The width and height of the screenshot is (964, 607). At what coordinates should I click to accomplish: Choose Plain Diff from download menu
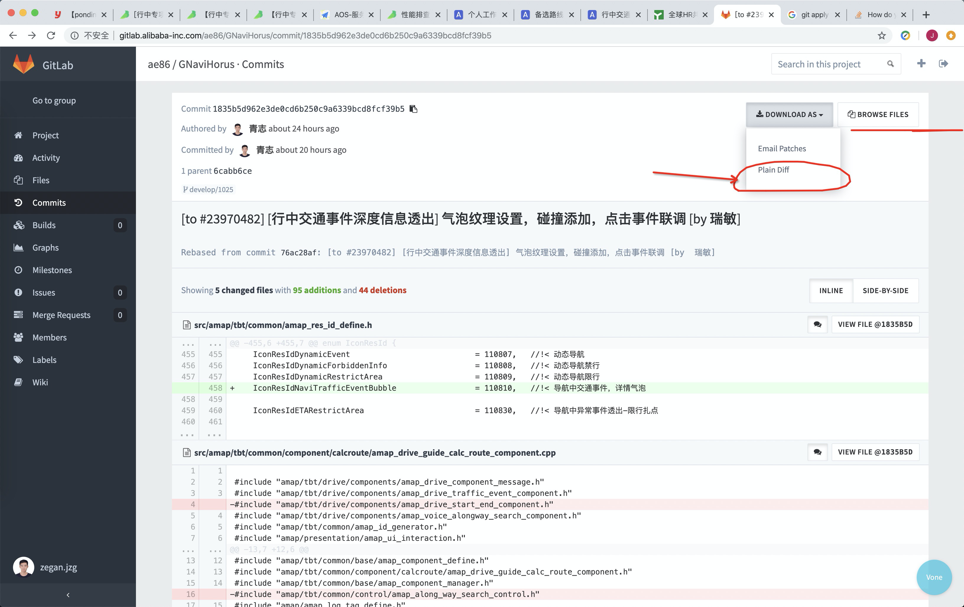(x=773, y=170)
